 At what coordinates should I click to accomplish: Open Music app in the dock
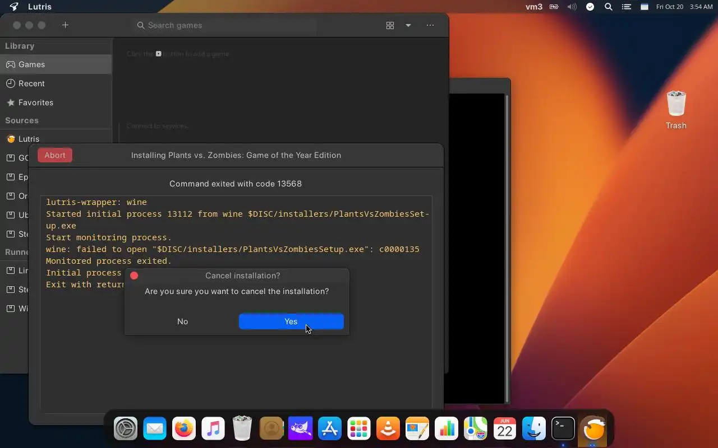coord(213,430)
